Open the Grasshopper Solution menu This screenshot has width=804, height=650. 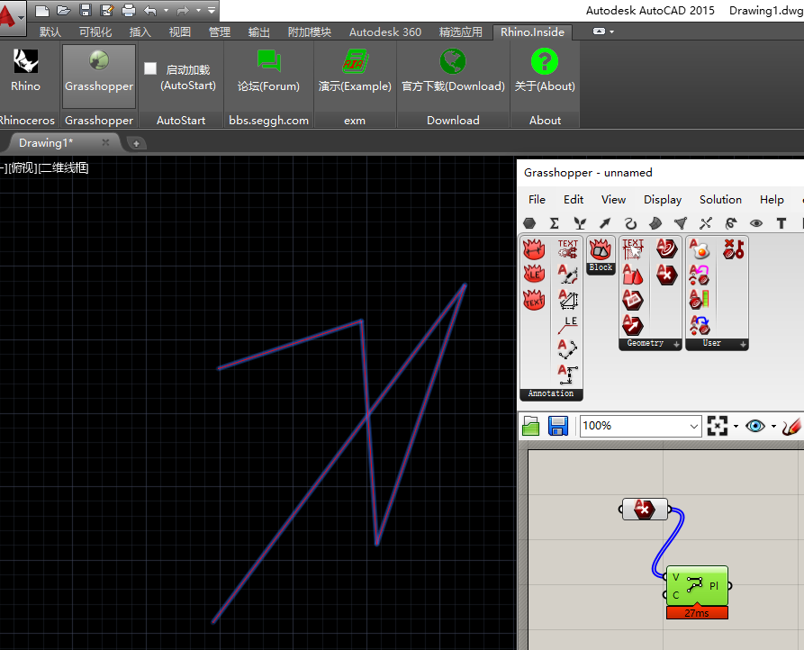(720, 199)
